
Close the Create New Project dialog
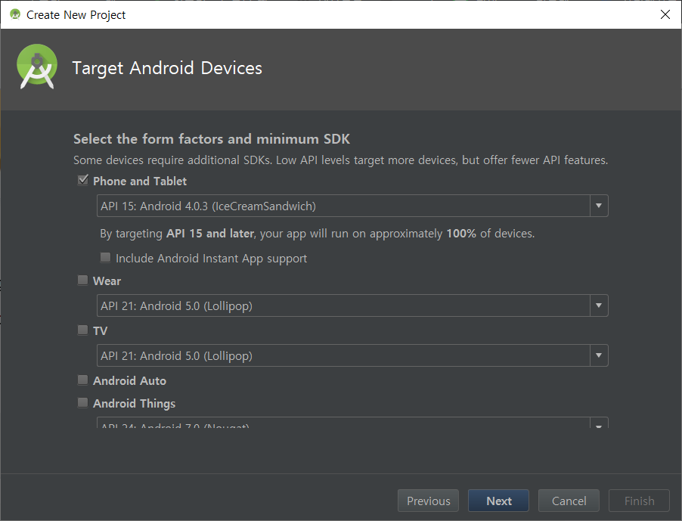[x=665, y=14]
